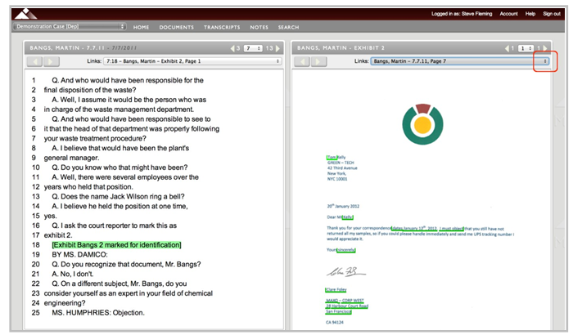Click highlighted 'MAXO - CORP WEST' line

point(345,301)
